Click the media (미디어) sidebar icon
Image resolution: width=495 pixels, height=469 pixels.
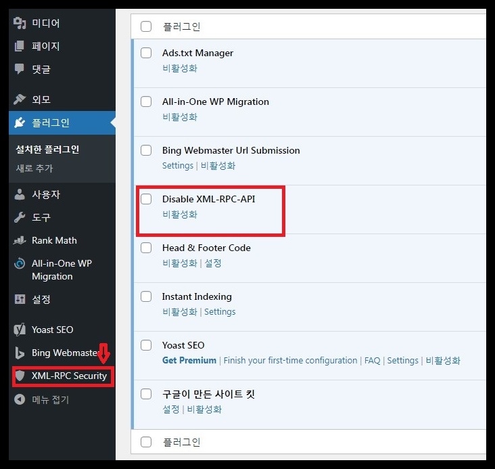point(20,23)
